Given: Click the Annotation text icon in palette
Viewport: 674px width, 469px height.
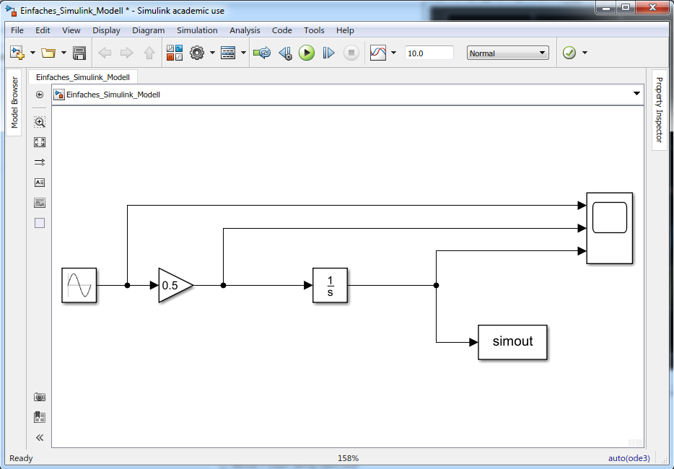Looking at the screenshot, I should (40, 183).
